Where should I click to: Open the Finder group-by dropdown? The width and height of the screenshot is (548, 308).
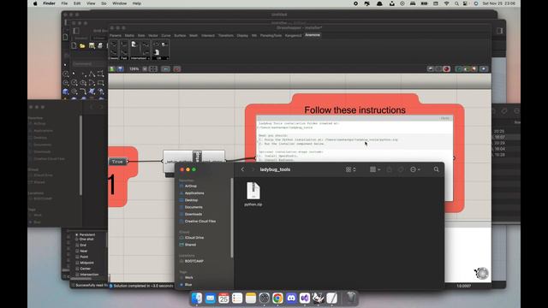(x=375, y=169)
